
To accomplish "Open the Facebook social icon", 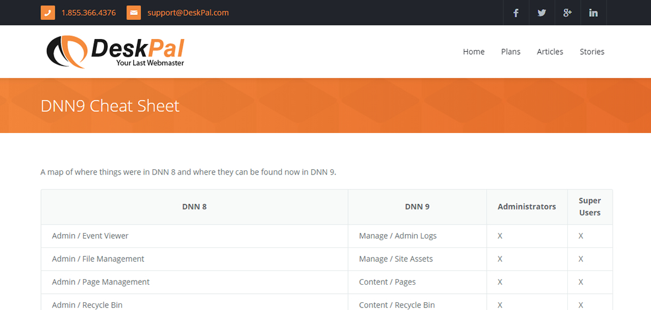I will (516, 13).
